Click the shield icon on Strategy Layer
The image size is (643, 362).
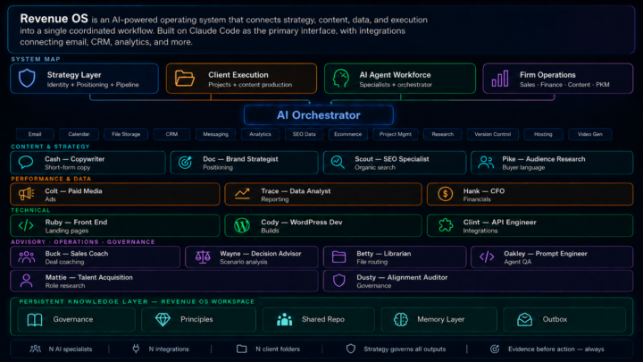click(27, 79)
